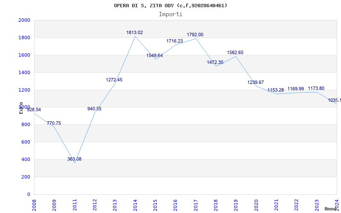The width and height of the screenshot is (341, 213).
Task: Click the Euro axis label
Action: (21, 108)
